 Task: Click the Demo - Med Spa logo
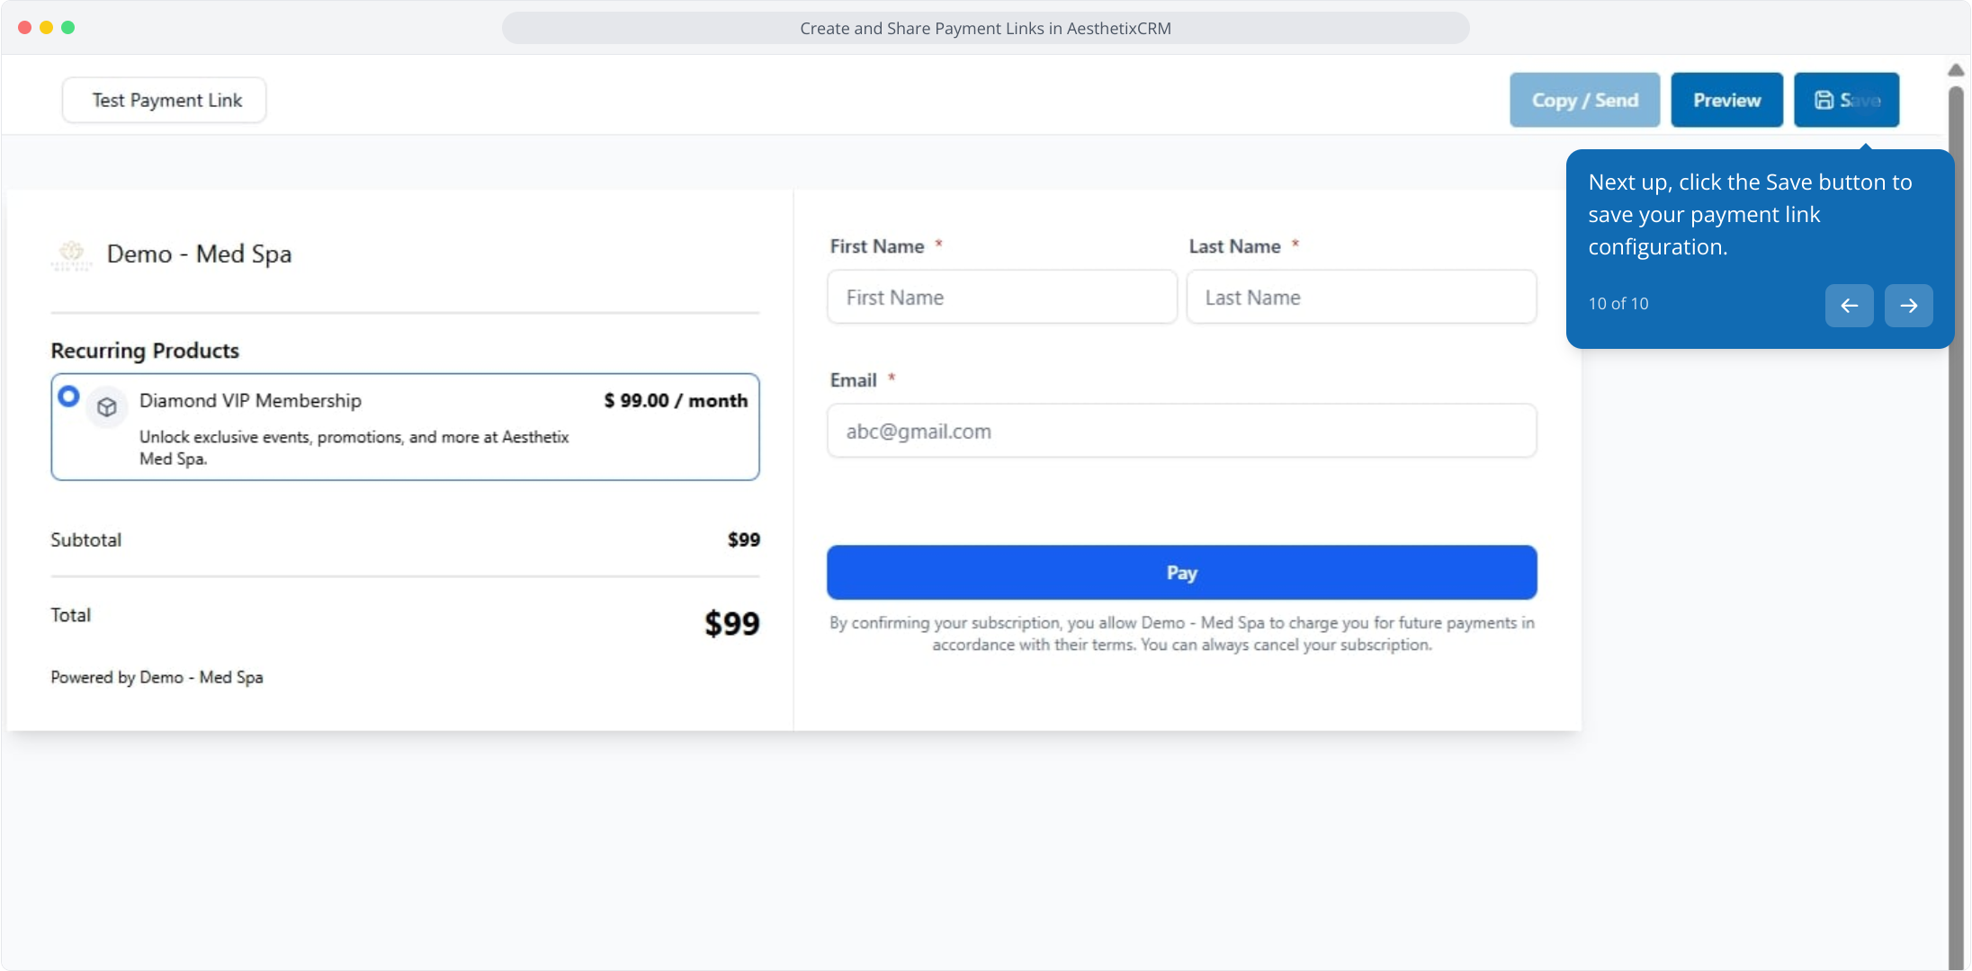[71, 254]
